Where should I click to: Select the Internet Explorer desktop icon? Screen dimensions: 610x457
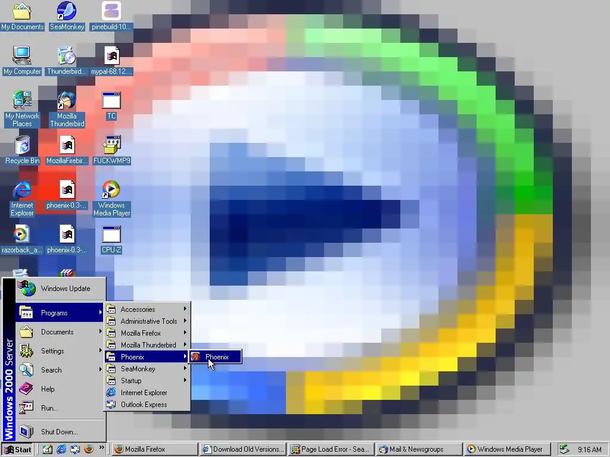coord(22,198)
